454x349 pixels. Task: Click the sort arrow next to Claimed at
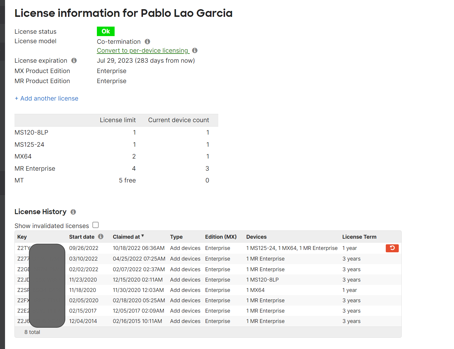tap(143, 236)
